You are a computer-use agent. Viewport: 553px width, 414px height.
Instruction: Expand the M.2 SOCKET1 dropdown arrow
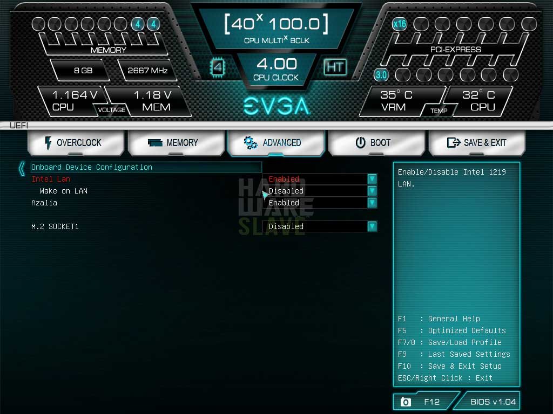pos(372,226)
